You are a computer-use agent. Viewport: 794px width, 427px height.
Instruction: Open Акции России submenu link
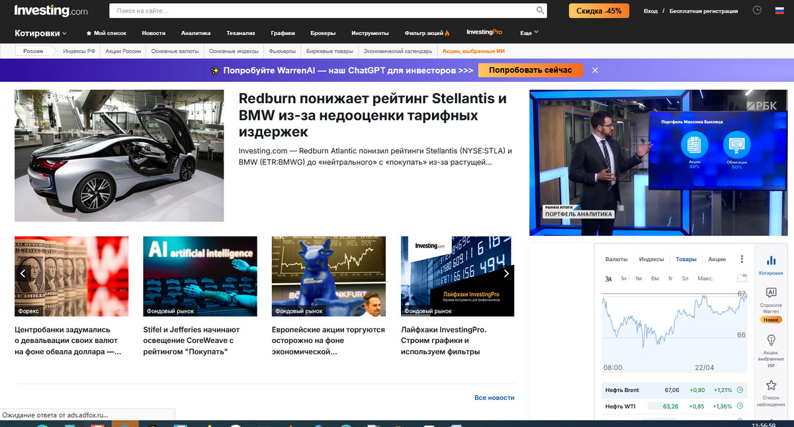point(123,51)
